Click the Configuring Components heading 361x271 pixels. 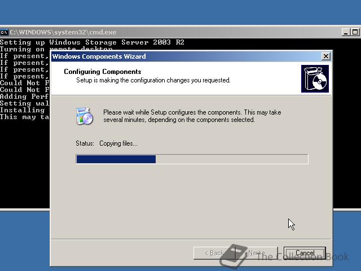click(x=103, y=72)
